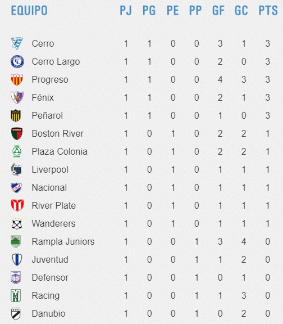Click the Cerro team crest
The height and width of the screenshot is (324, 283).
pos(17,43)
